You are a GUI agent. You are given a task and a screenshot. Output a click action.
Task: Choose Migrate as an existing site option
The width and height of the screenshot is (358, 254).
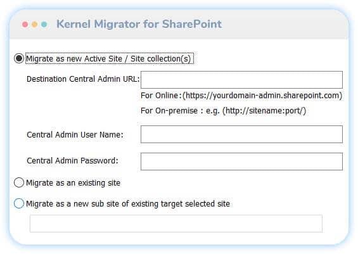[19, 182]
